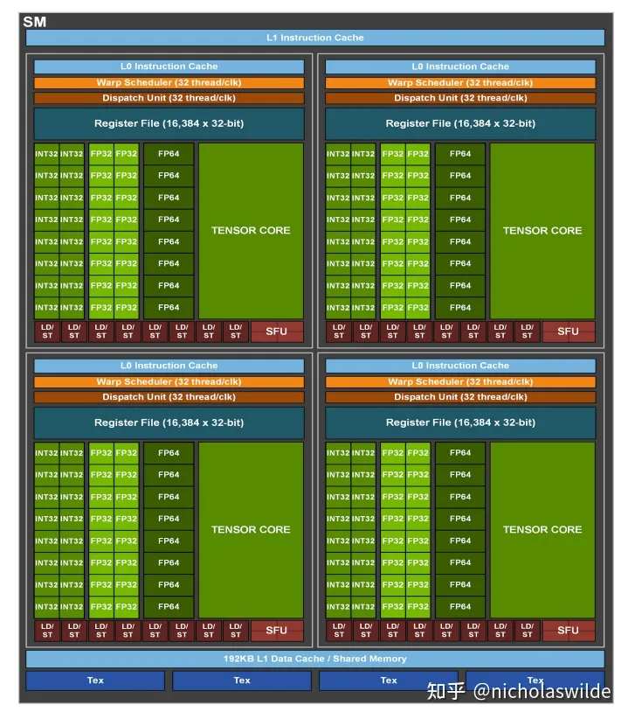This screenshot has height=719, width=628.
Task: Click the third Tex block from the left
Action: pyautogui.click(x=389, y=681)
